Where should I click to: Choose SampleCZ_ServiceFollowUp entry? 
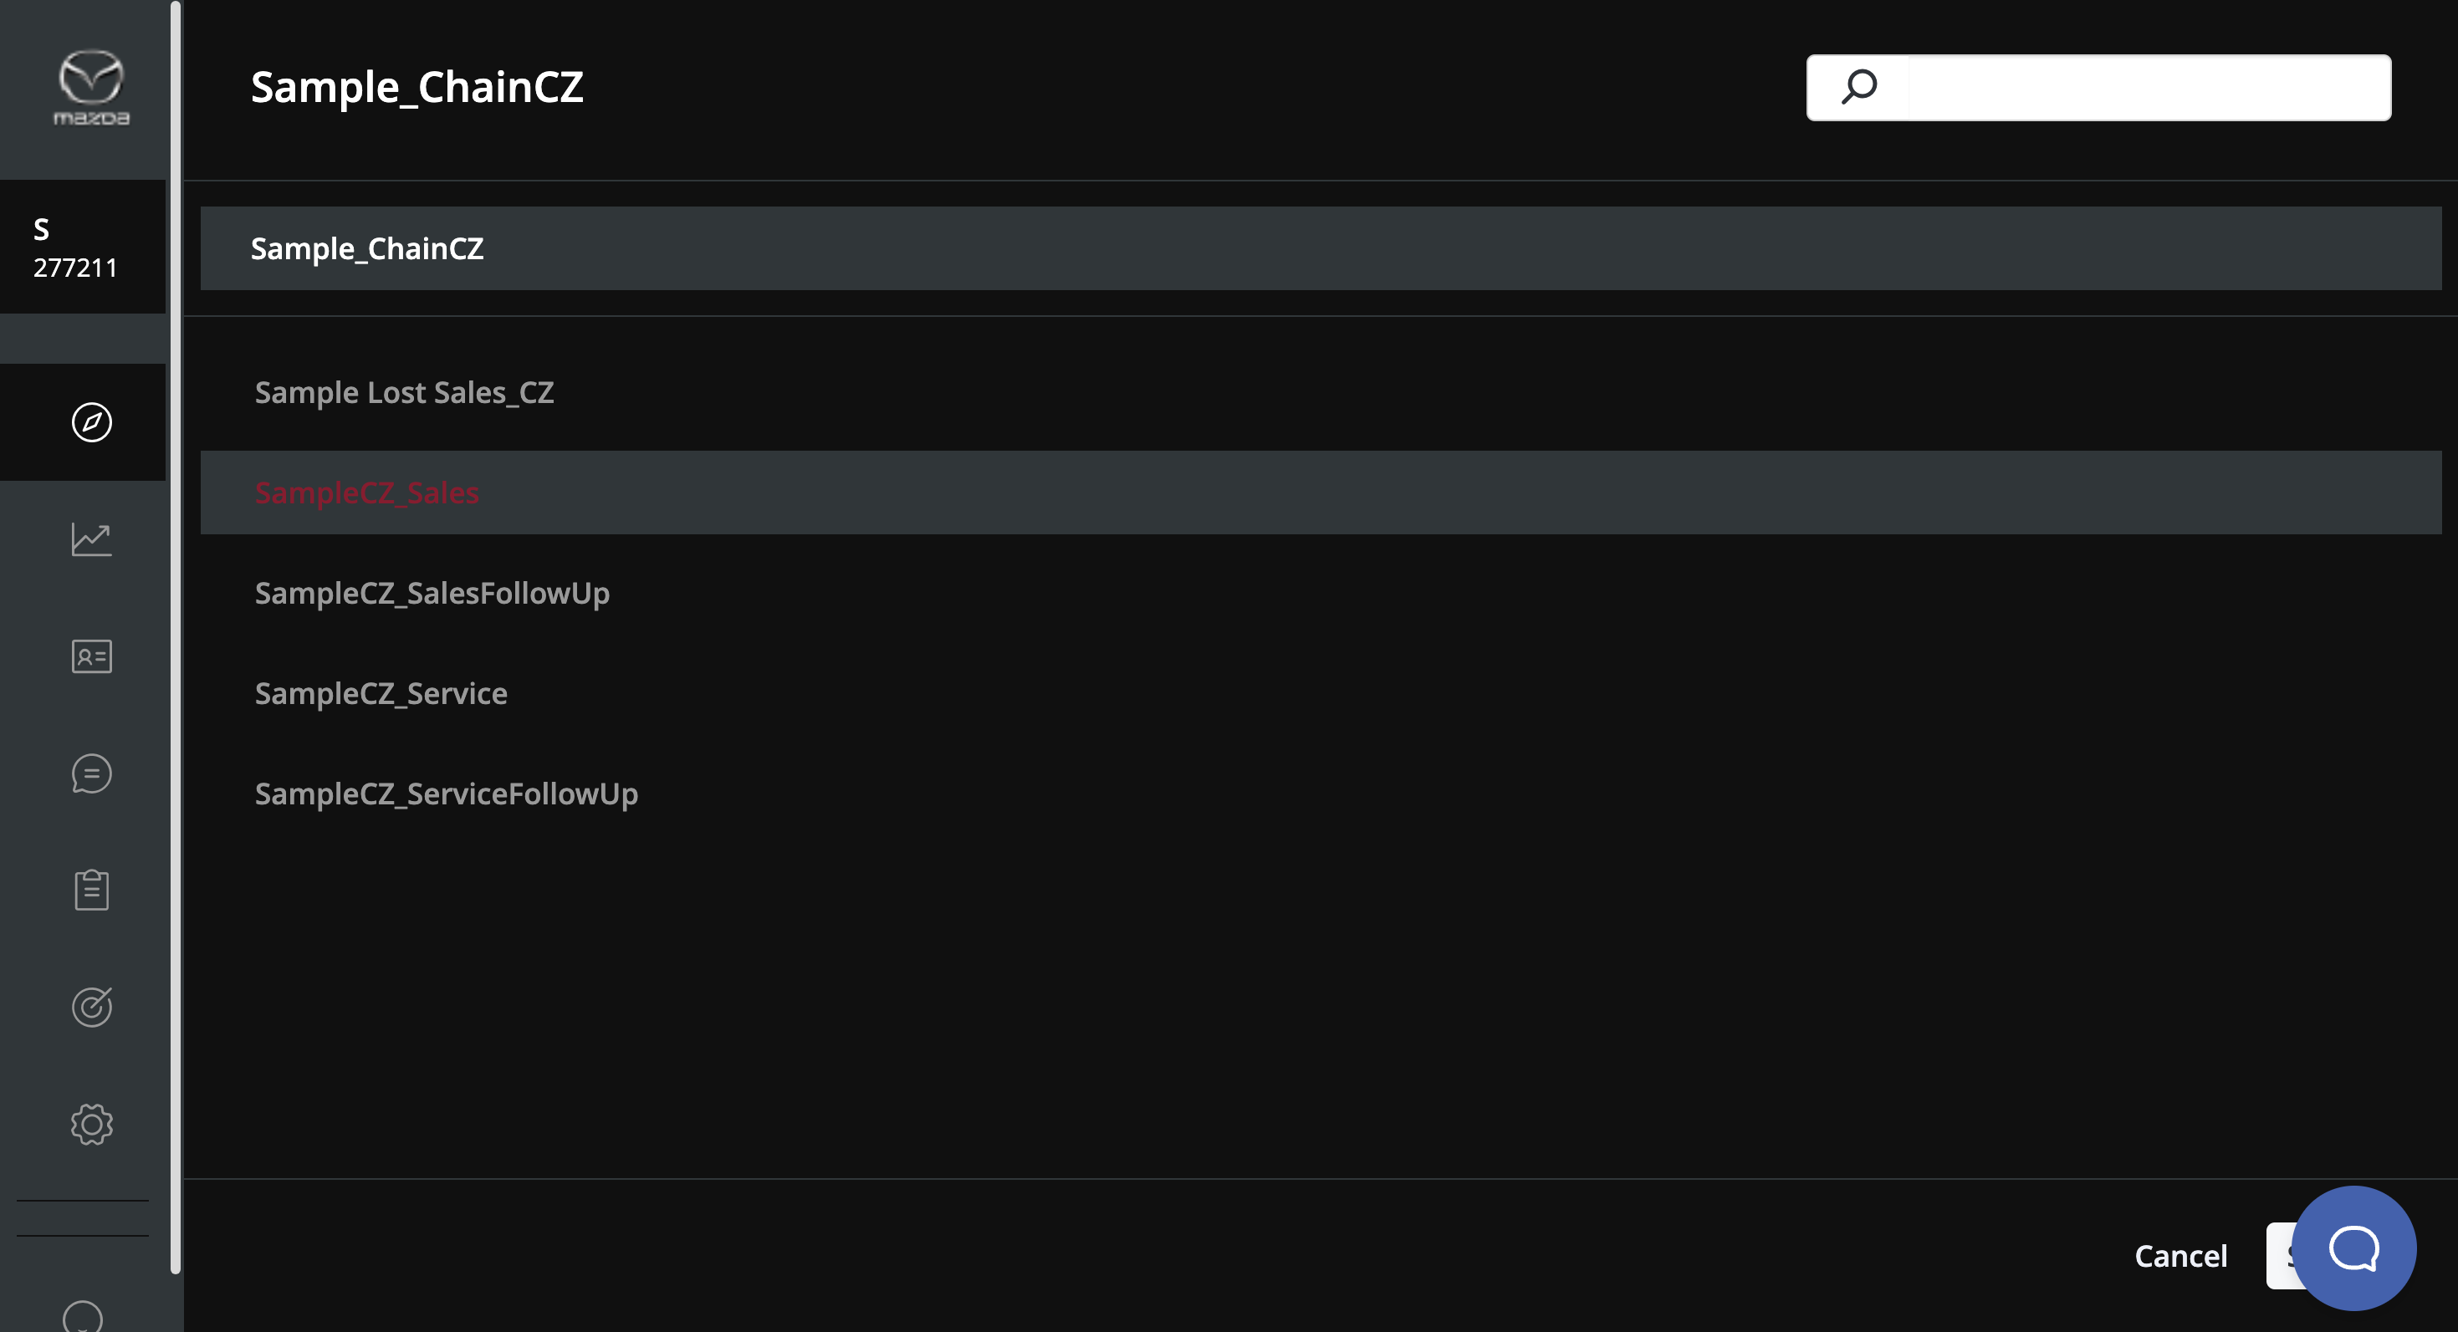coord(446,794)
